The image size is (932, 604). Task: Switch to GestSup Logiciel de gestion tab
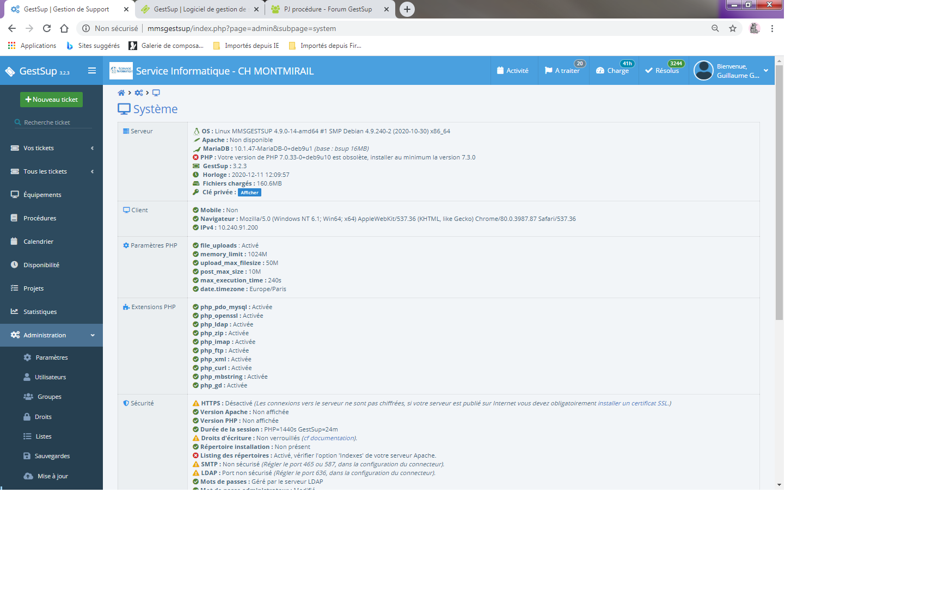[x=199, y=9]
